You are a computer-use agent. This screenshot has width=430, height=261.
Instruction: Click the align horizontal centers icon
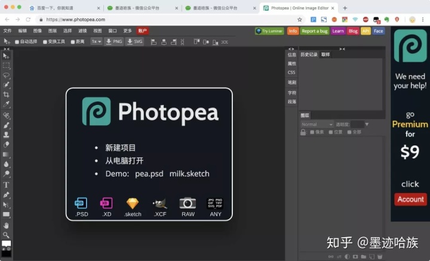164,42
